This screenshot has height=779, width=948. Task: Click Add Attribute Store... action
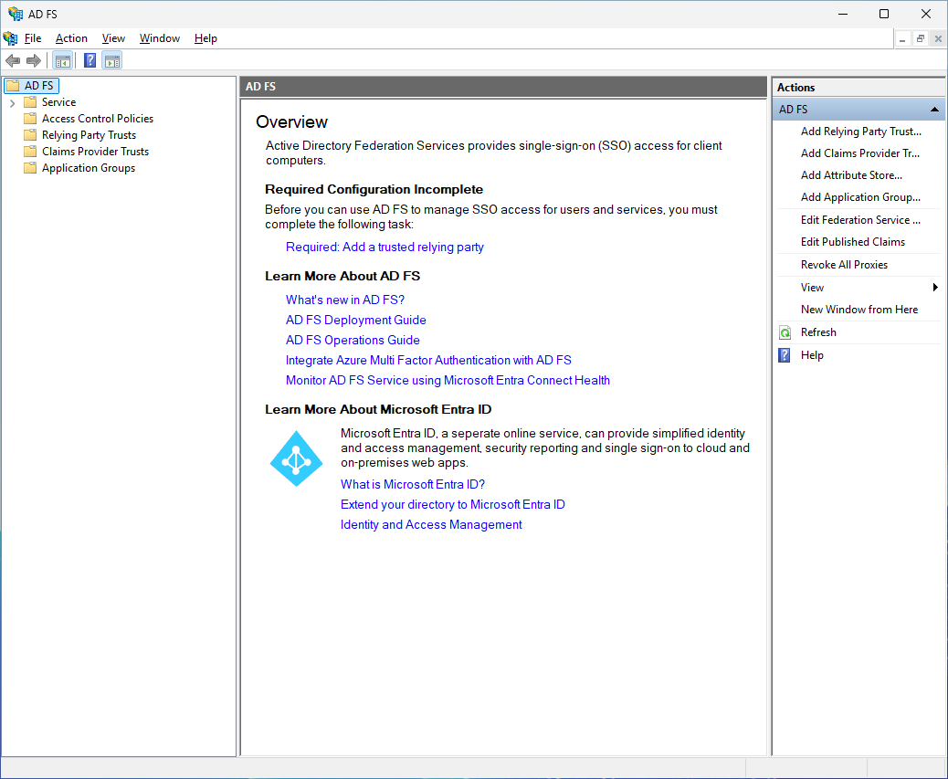click(851, 174)
